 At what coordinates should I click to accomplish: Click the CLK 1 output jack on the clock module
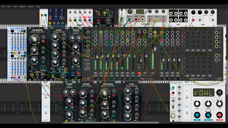[150, 20]
